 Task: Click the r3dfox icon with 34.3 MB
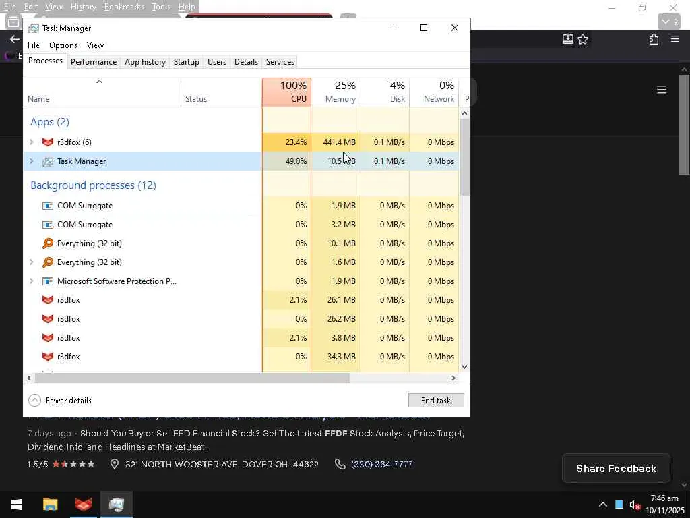coord(48,357)
